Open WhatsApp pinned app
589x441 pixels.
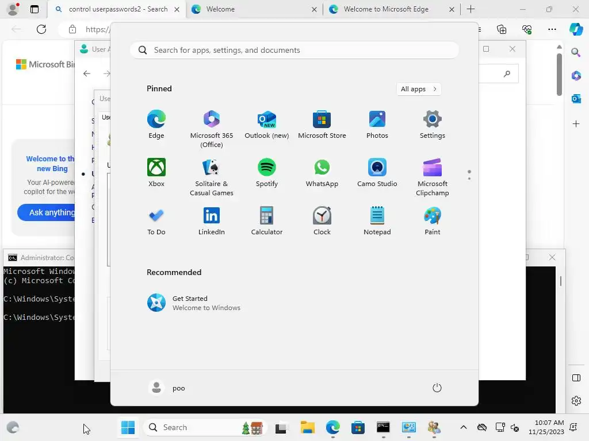tap(322, 172)
